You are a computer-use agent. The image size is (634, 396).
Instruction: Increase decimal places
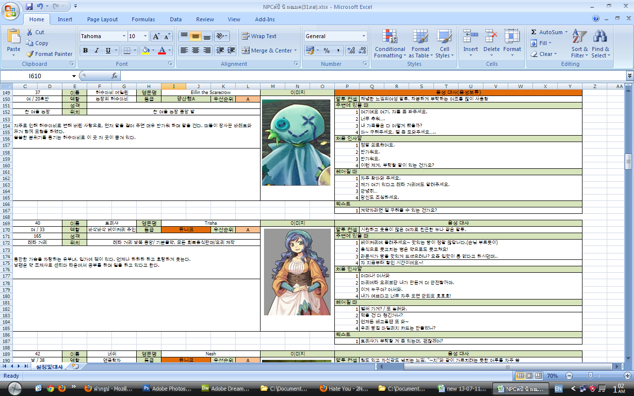pyautogui.click(x=351, y=50)
